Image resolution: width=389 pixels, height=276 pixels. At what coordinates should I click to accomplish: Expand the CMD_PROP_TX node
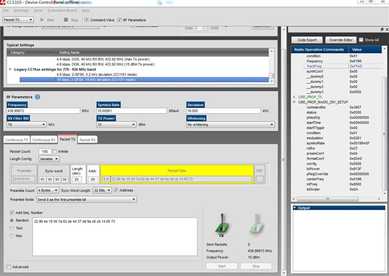click(x=294, y=97)
